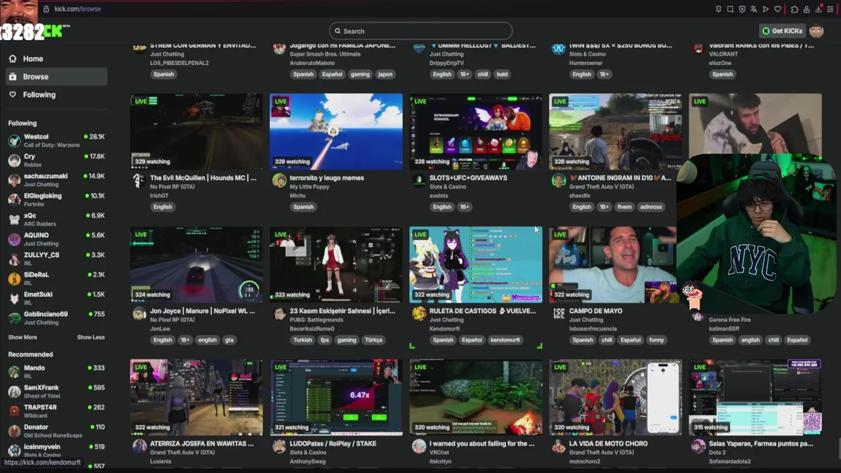Viewport: 841px width, 473px height.
Task: Click the Evil McQuillen streamer avatar
Action: 139,181
